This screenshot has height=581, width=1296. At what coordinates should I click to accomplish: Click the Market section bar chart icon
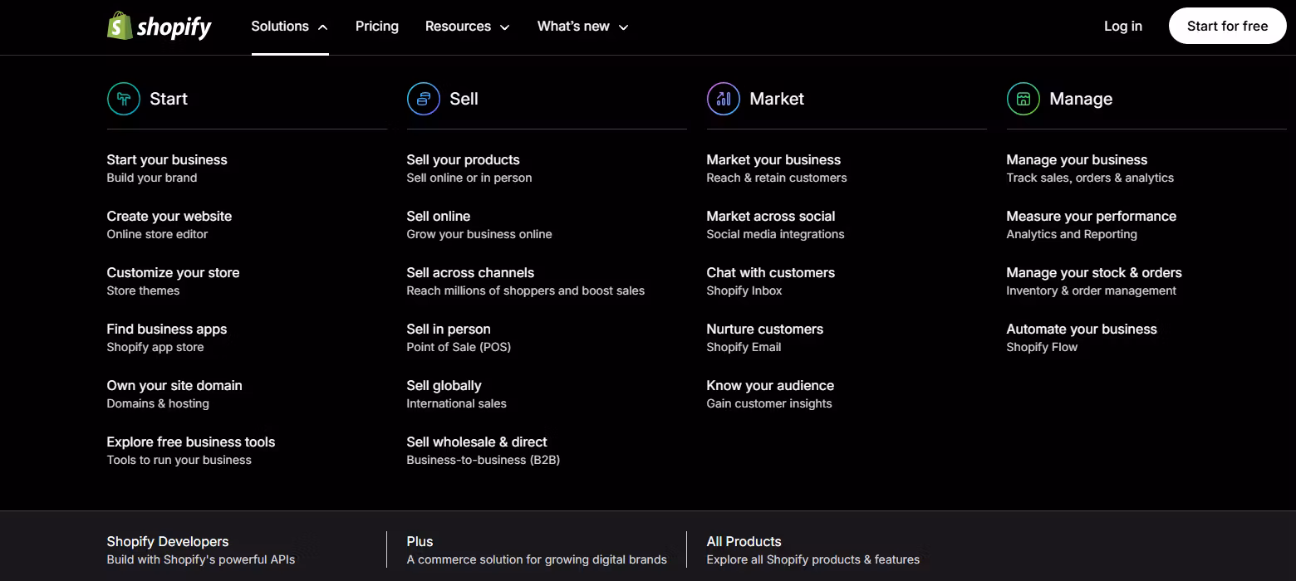click(723, 99)
